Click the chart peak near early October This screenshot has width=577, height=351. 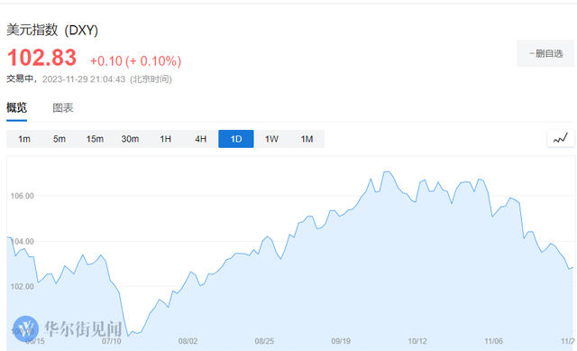(387, 171)
